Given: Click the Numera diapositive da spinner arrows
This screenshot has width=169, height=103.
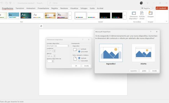Looking at the screenshot, I should click(53, 61).
